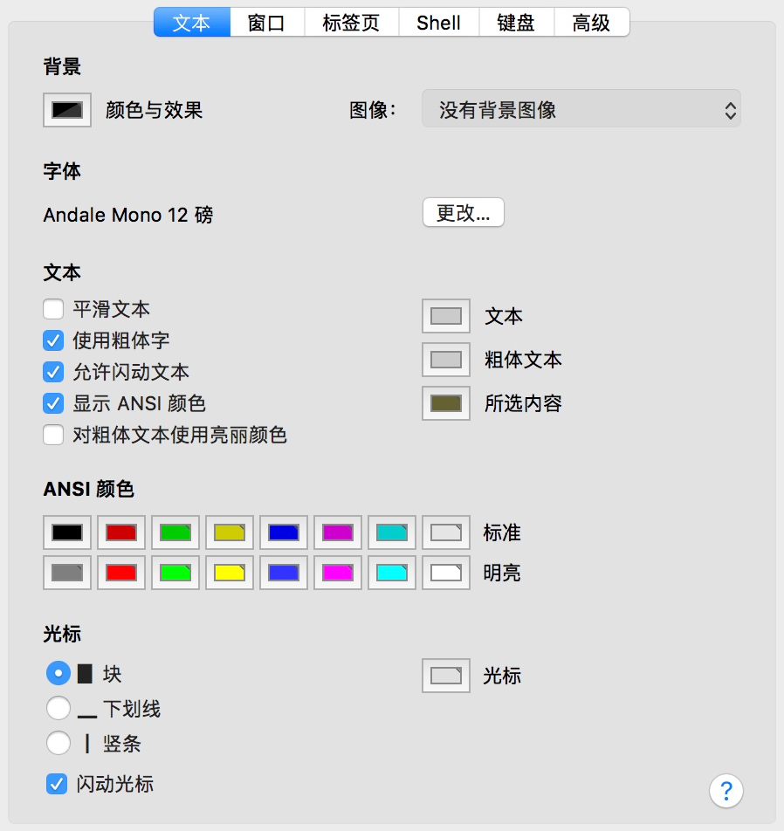Open the 所选内容 selection color well
Viewport: 784px width, 831px height.
click(445, 403)
